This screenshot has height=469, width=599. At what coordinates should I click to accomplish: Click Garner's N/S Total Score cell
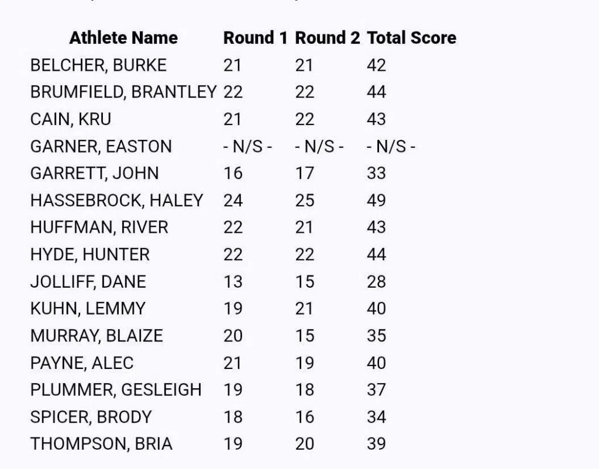tap(391, 146)
